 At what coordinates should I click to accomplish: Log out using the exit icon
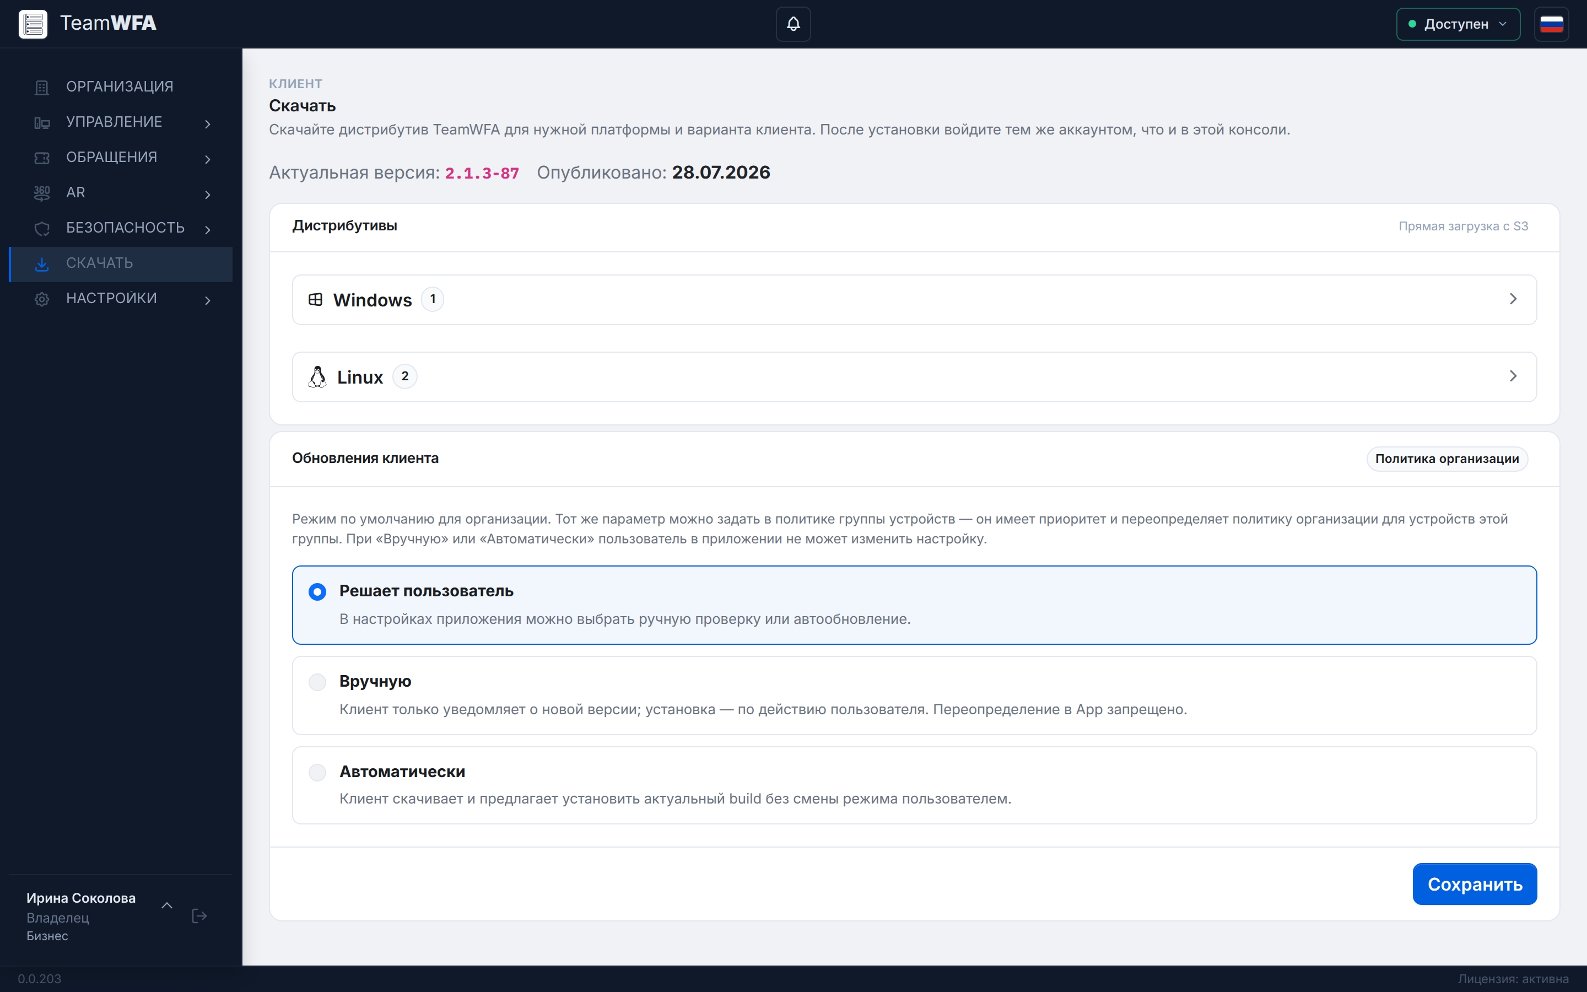click(199, 916)
